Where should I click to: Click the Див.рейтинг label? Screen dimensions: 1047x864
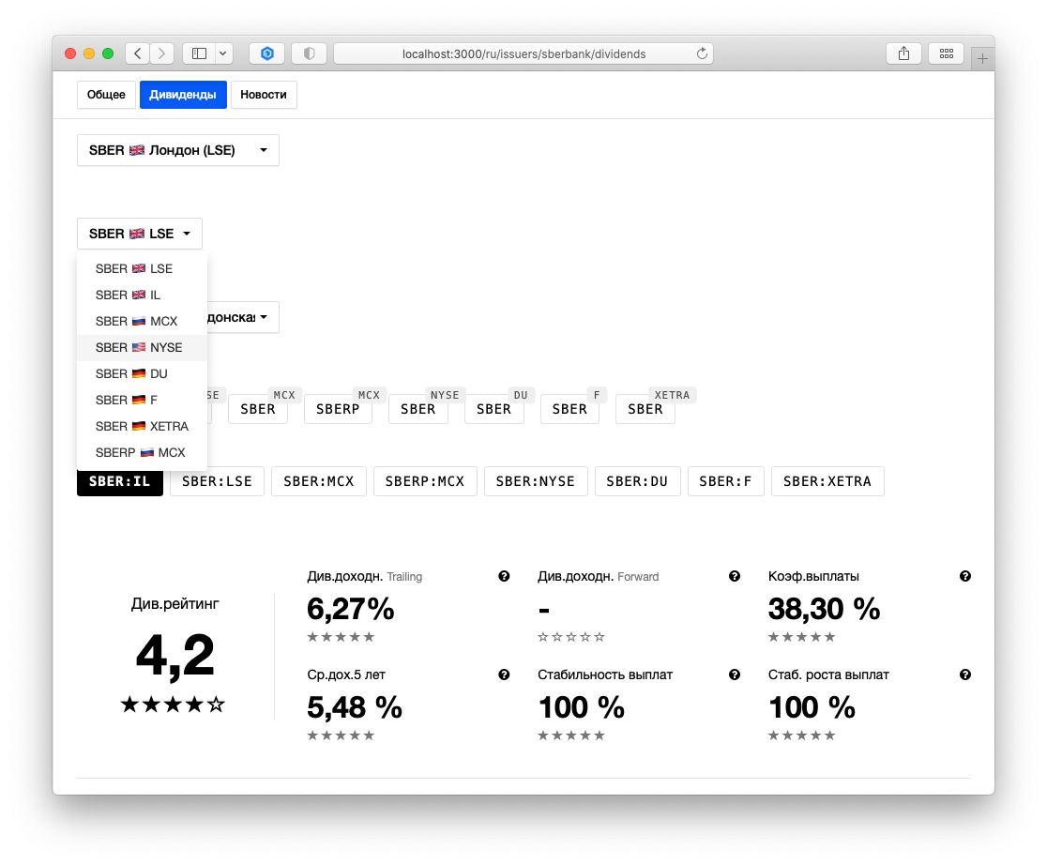tap(174, 603)
